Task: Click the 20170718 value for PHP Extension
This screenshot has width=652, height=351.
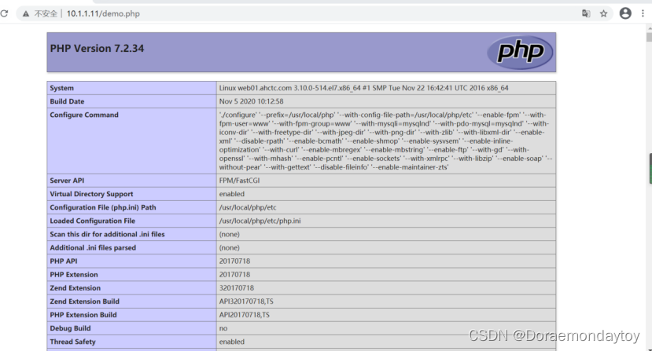Action: tap(234, 275)
